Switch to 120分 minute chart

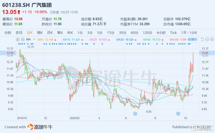pos(148,33)
